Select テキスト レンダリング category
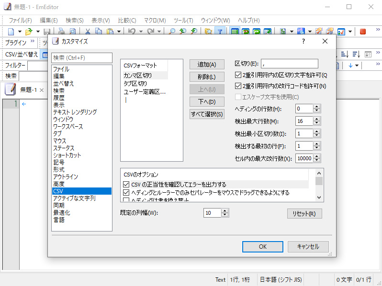This screenshot has width=382, height=286. [75, 112]
